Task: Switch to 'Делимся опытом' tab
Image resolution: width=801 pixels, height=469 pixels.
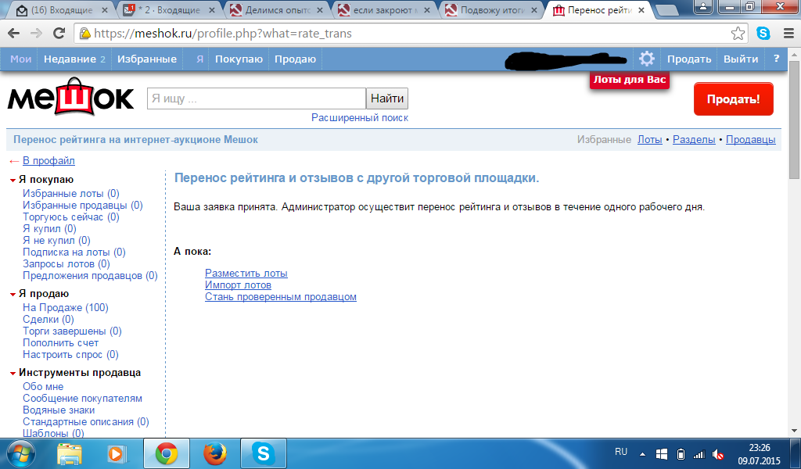Action: [278, 9]
